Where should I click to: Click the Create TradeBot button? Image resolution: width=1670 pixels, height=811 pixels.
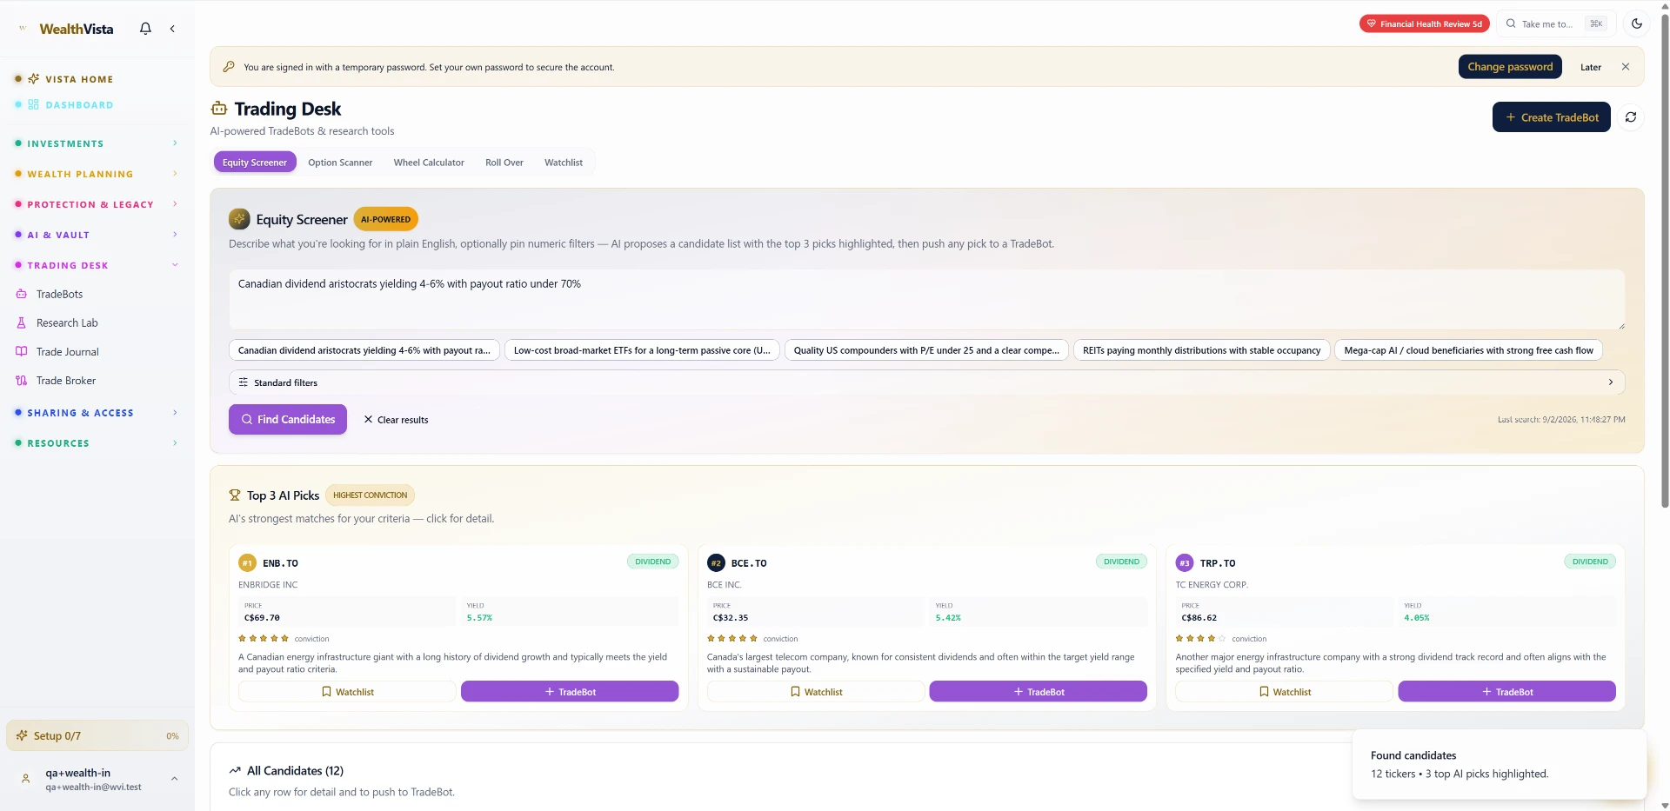[1552, 117]
